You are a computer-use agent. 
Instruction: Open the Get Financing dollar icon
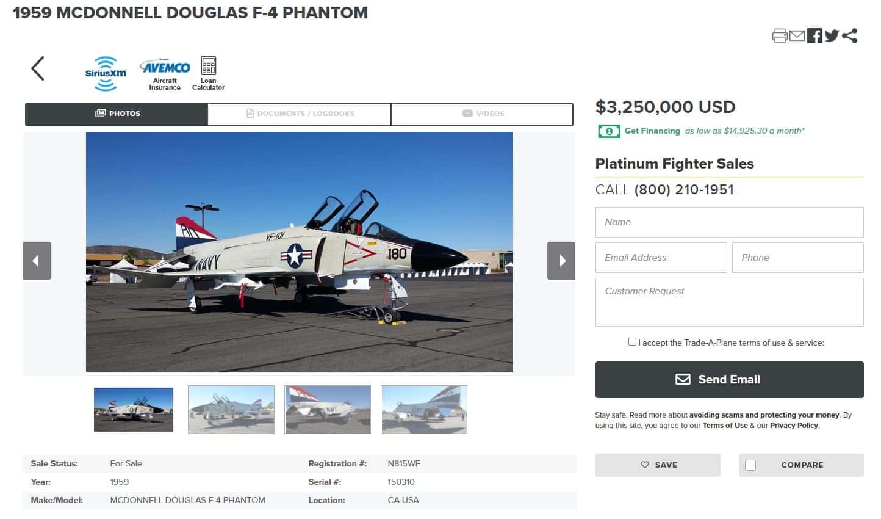point(608,131)
